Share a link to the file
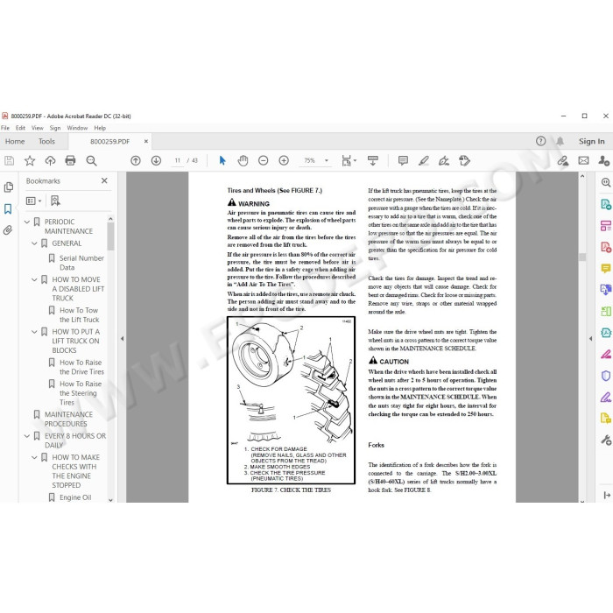The height and width of the screenshot is (613, 613). coord(562,160)
